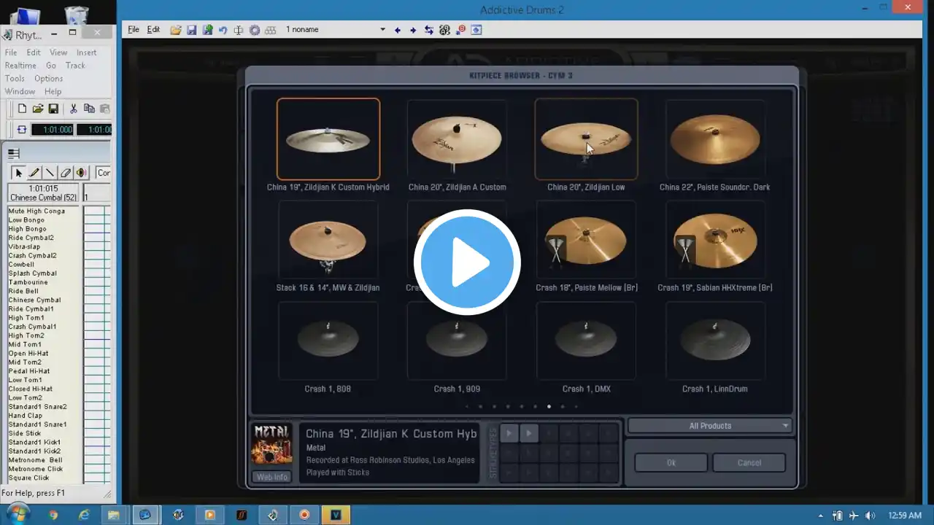The height and width of the screenshot is (525, 934).
Task: Click the speaker audition tool icon
Action: 81,173
